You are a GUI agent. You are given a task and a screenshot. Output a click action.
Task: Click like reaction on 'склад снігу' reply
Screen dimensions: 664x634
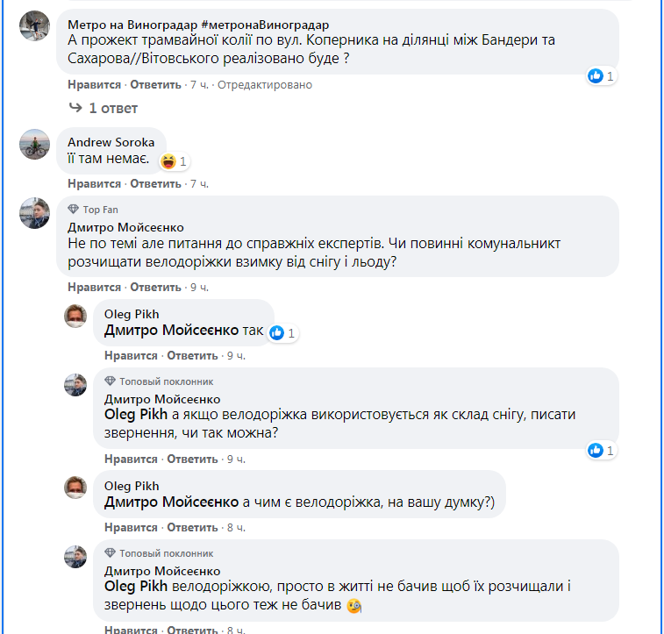click(x=596, y=451)
